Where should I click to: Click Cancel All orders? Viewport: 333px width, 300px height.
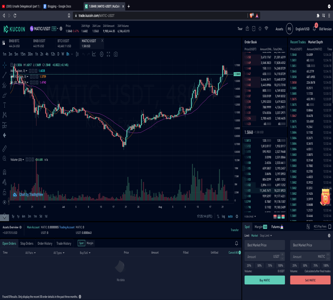pyautogui.click(x=233, y=252)
